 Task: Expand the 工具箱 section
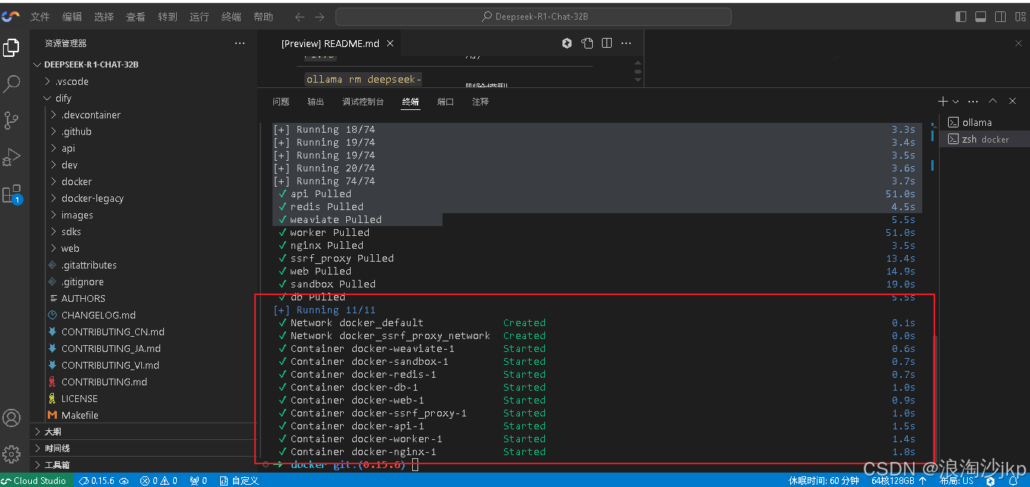point(143,465)
